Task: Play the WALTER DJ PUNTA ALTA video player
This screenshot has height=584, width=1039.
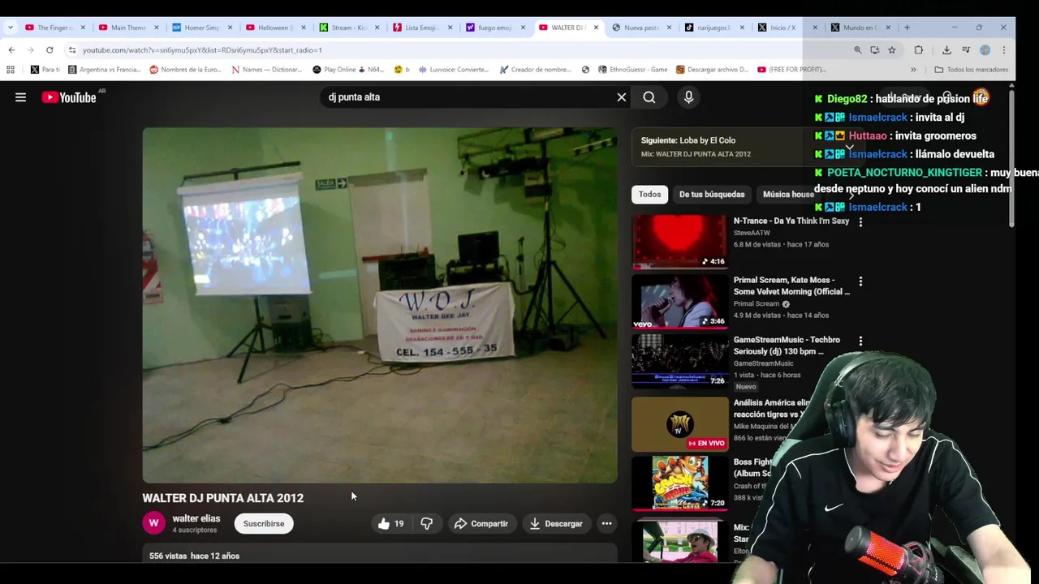Action: [x=380, y=305]
